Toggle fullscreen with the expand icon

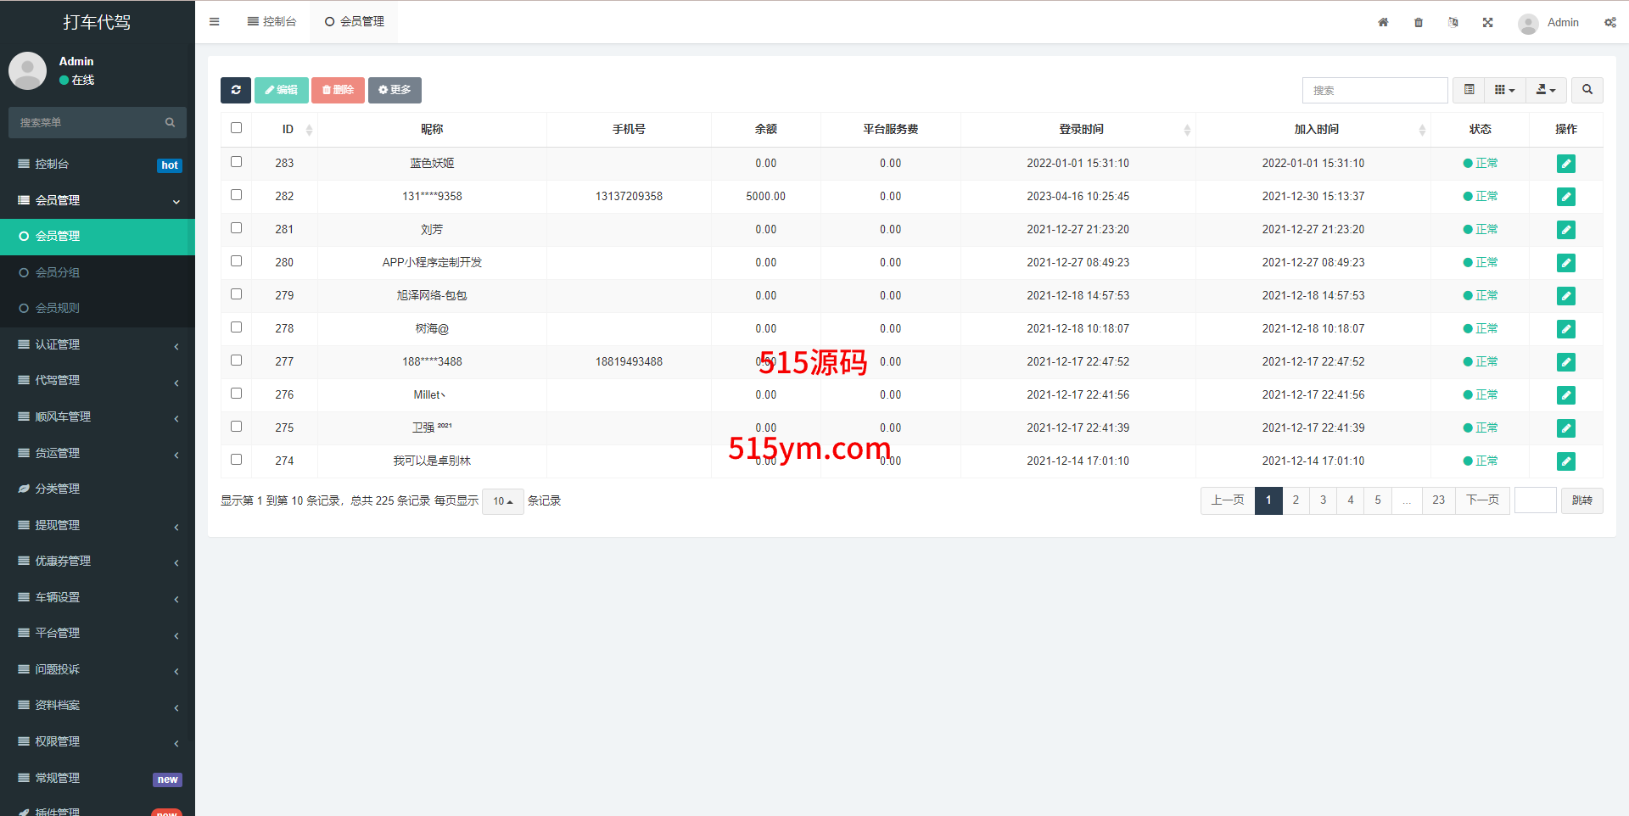1487,23
